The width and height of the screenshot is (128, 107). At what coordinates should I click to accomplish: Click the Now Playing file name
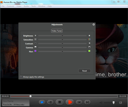tap(14, 105)
